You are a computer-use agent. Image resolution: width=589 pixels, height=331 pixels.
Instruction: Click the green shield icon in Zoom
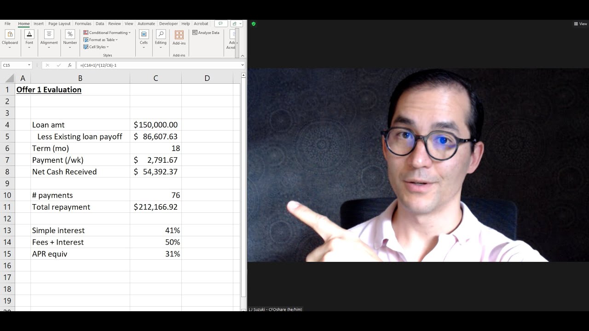254,24
